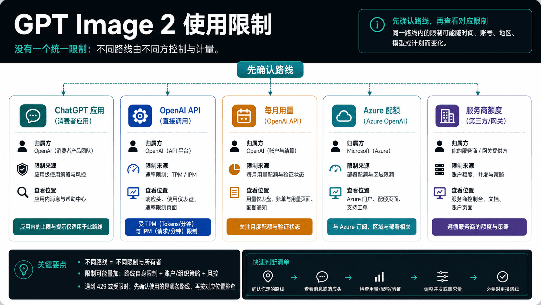
Task: Click the checkmark circle icon above 必要时更换路线
Action: (x=502, y=277)
